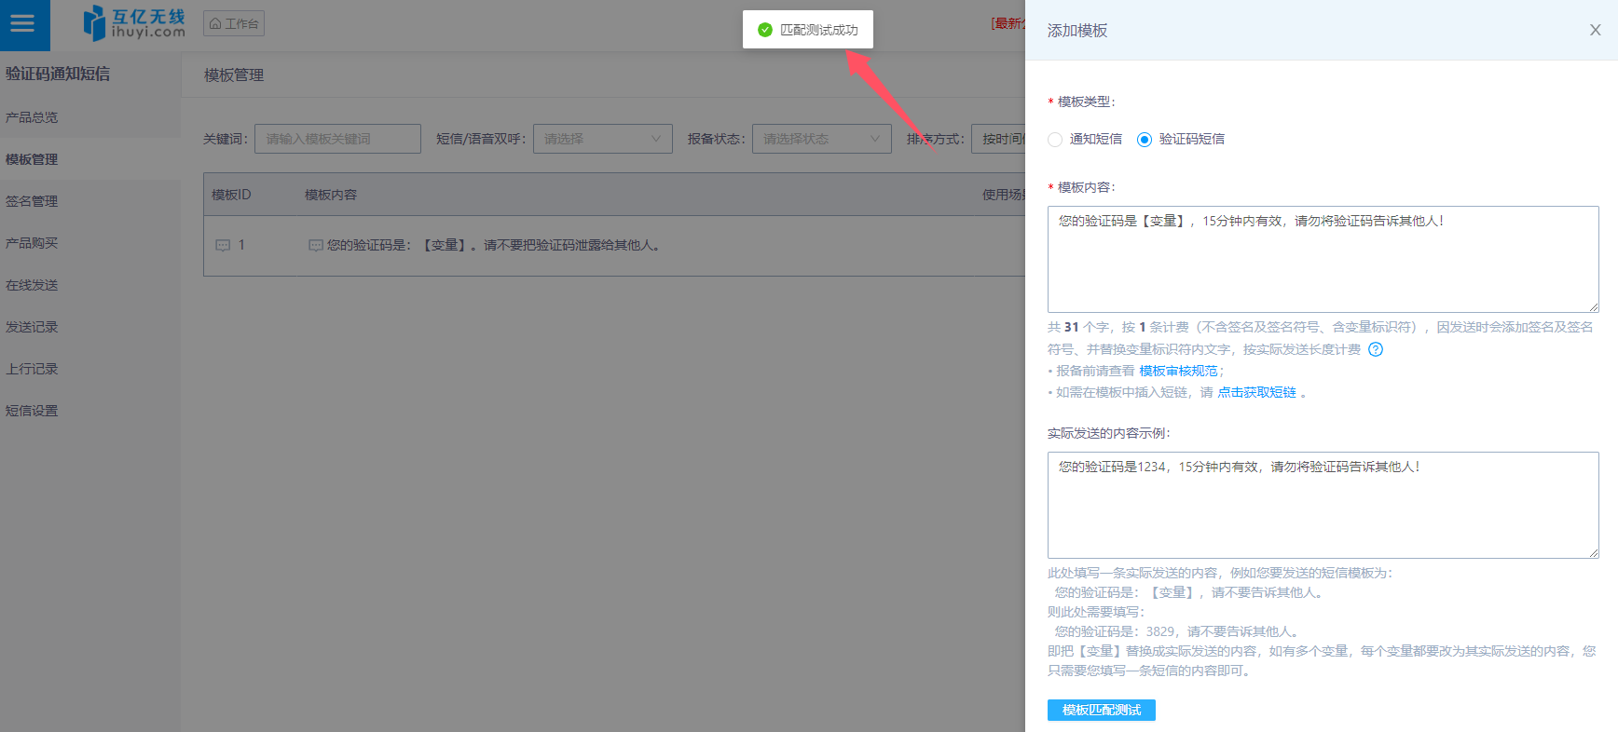Open the 排序方式 dropdown
The height and width of the screenshot is (732, 1618).
point(998,139)
